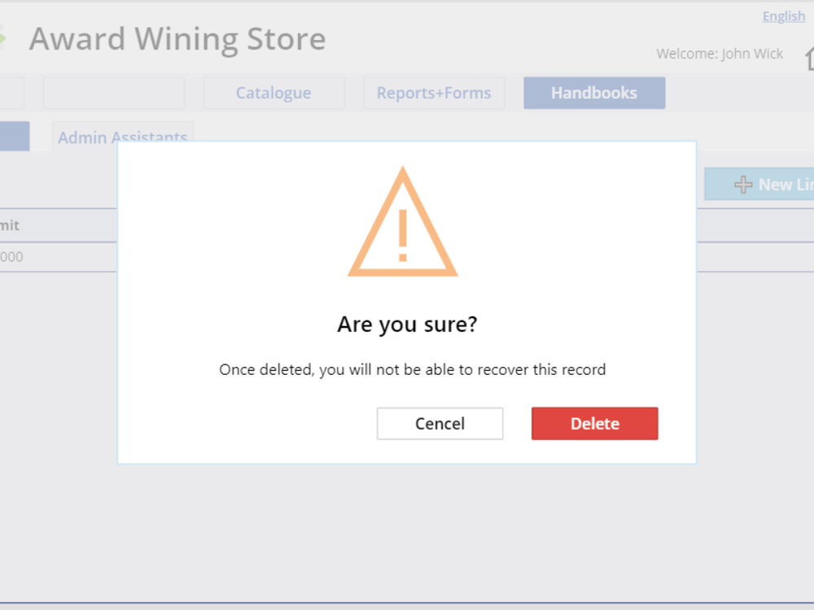Change language via the English link
Viewport: 814px width, 610px height.
click(x=783, y=16)
